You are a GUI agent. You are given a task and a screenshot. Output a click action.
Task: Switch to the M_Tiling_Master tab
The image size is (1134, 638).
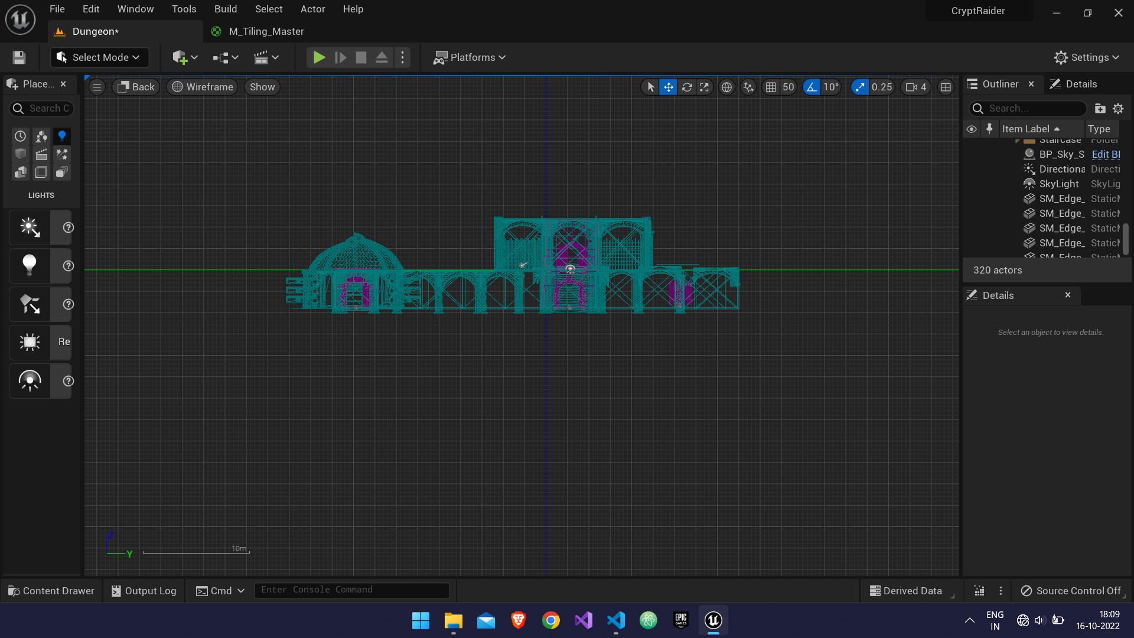266,31
